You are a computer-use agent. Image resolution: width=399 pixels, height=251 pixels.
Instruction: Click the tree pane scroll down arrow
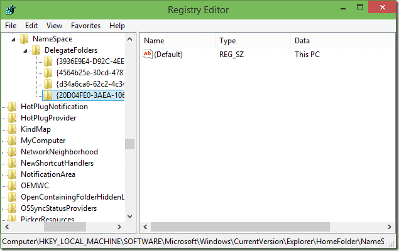130,216
